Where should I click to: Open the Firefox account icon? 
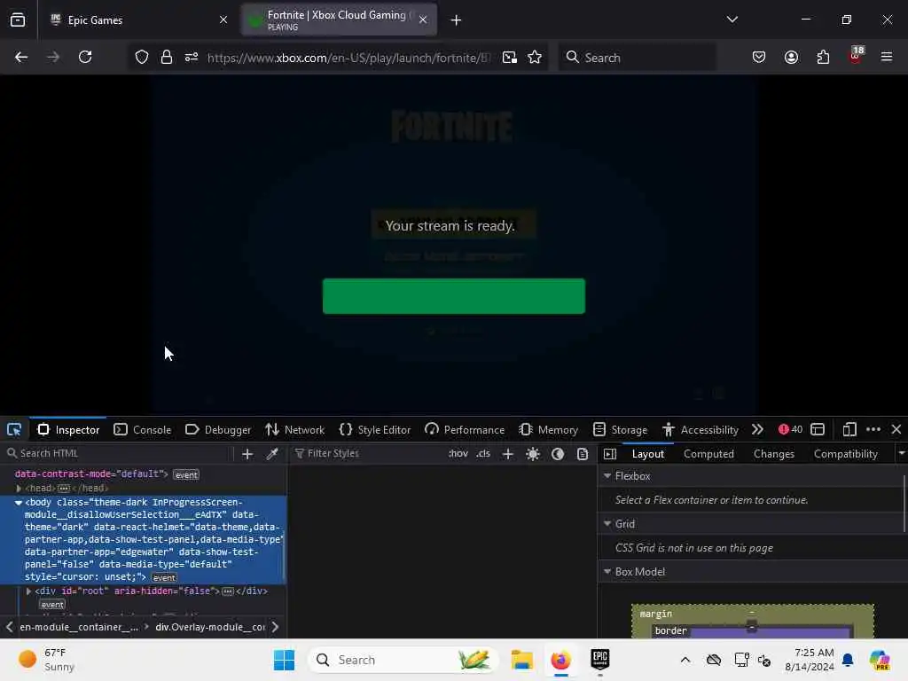tap(791, 57)
